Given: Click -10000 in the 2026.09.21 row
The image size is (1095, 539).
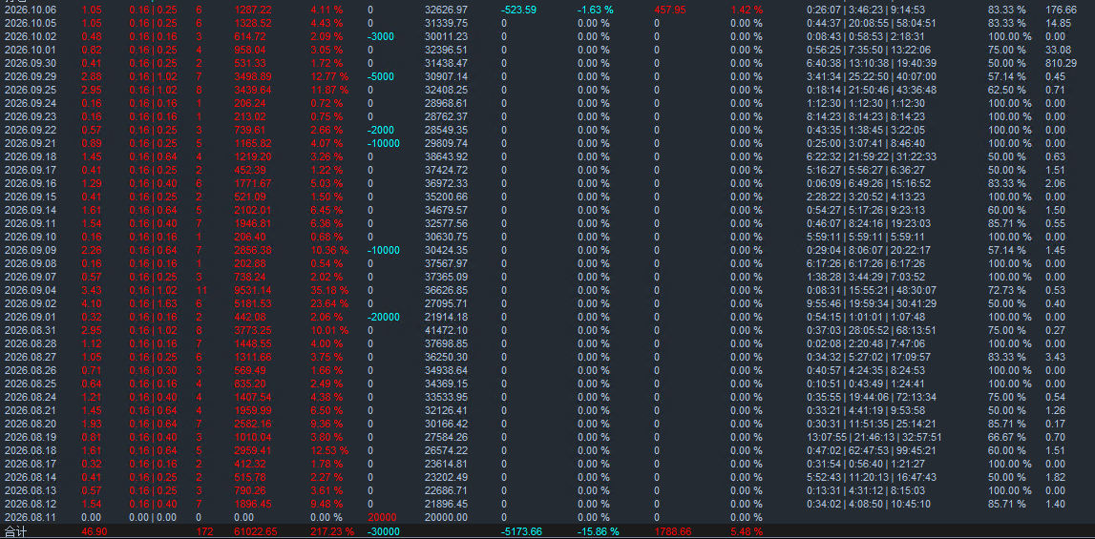Looking at the screenshot, I should pos(384,143).
